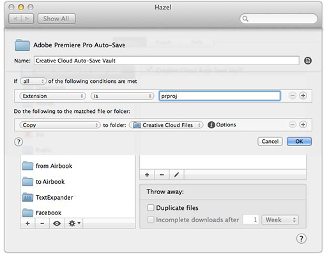Viewport: 327px width, 254px height.
Task: Click the eye preview icon under folder list
Action: tap(57, 223)
